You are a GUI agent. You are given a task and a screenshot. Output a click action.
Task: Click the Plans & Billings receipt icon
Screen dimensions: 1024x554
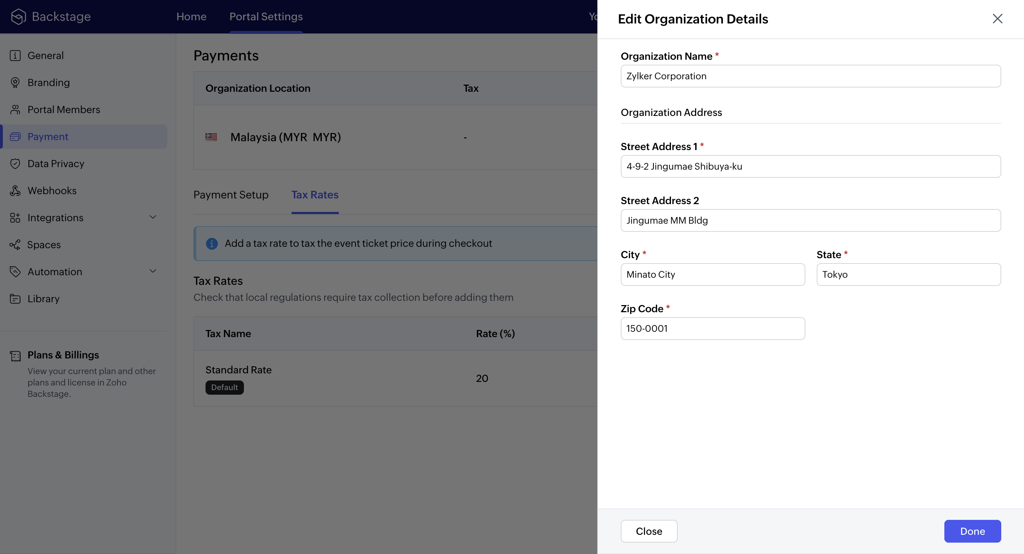click(15, 356)
